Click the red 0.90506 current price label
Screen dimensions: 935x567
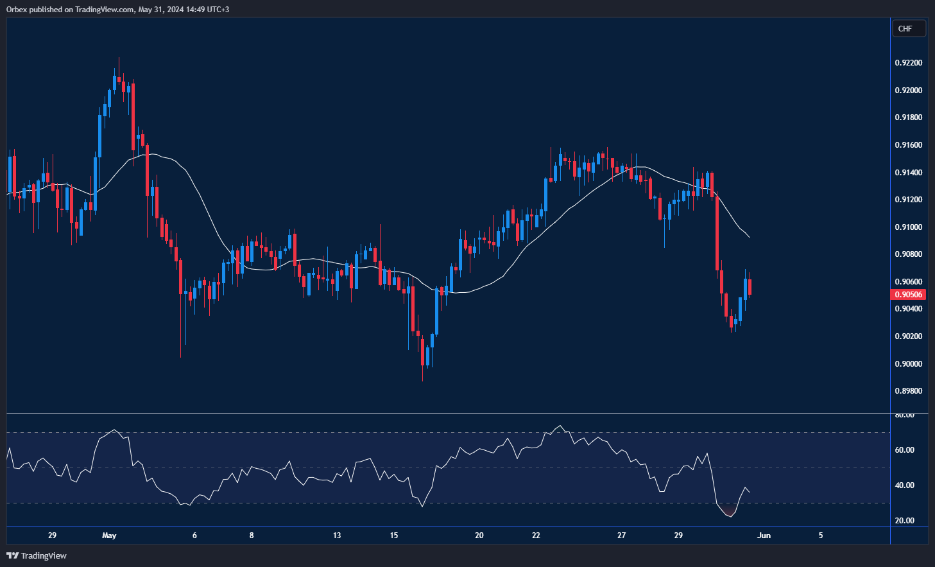(908, 295)
